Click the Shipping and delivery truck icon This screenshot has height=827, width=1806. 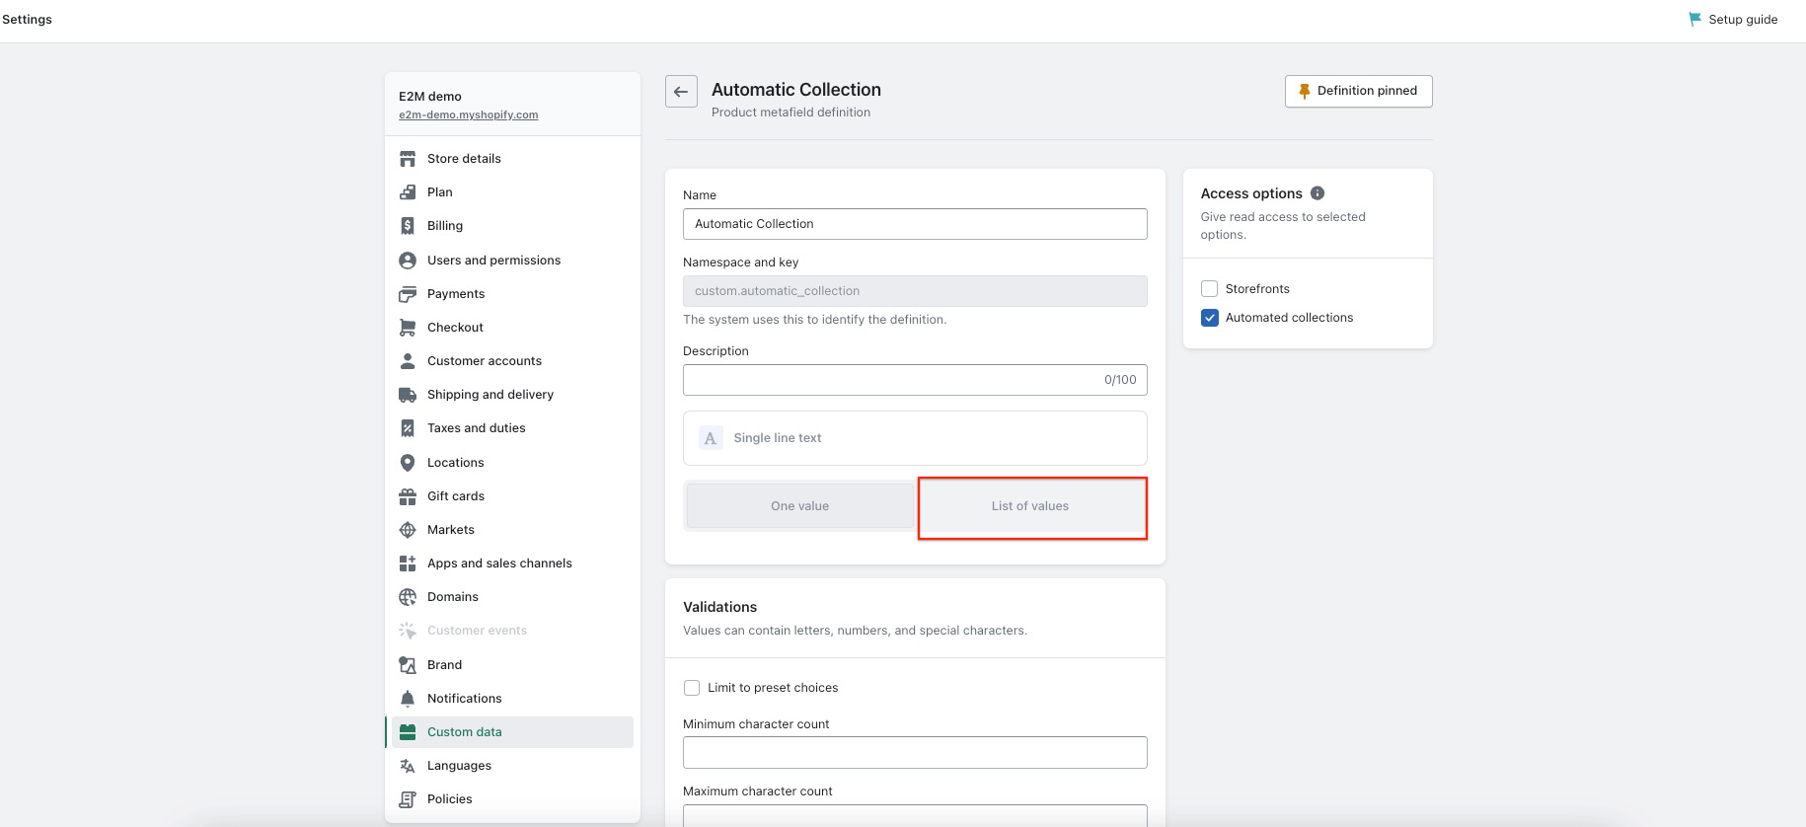point(407,395)
